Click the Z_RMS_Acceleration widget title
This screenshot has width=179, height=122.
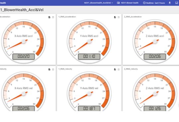point(133,17)
